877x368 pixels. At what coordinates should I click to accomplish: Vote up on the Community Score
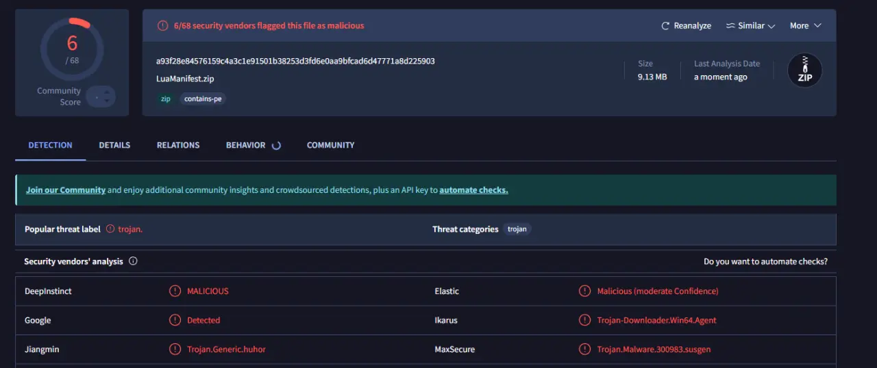click(x=106, y=92)
